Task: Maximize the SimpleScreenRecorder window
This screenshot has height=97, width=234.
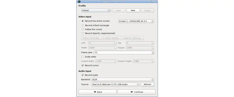Action: (x=151, y=2)
